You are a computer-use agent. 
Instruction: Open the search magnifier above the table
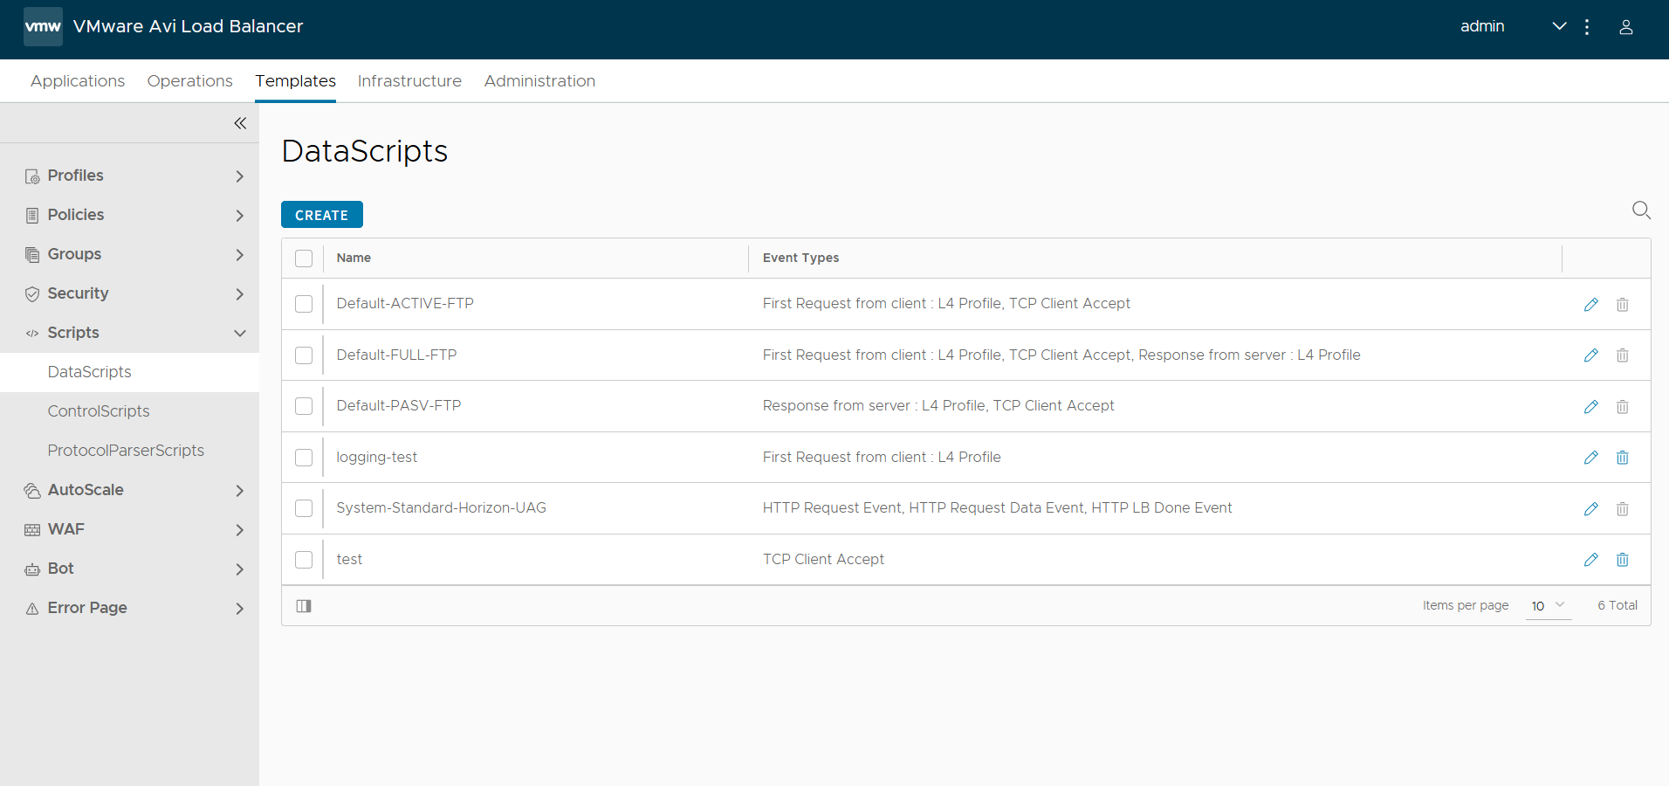click(x=1641, y=210)
